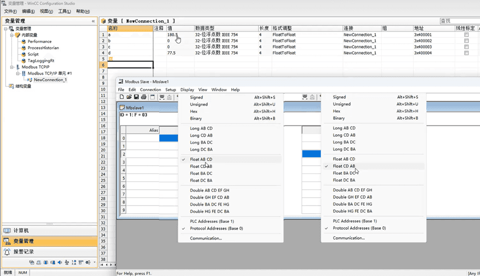Open the Setup menu in Modbus Slave
Screen dimensions: 480x276
coord(170,90)
